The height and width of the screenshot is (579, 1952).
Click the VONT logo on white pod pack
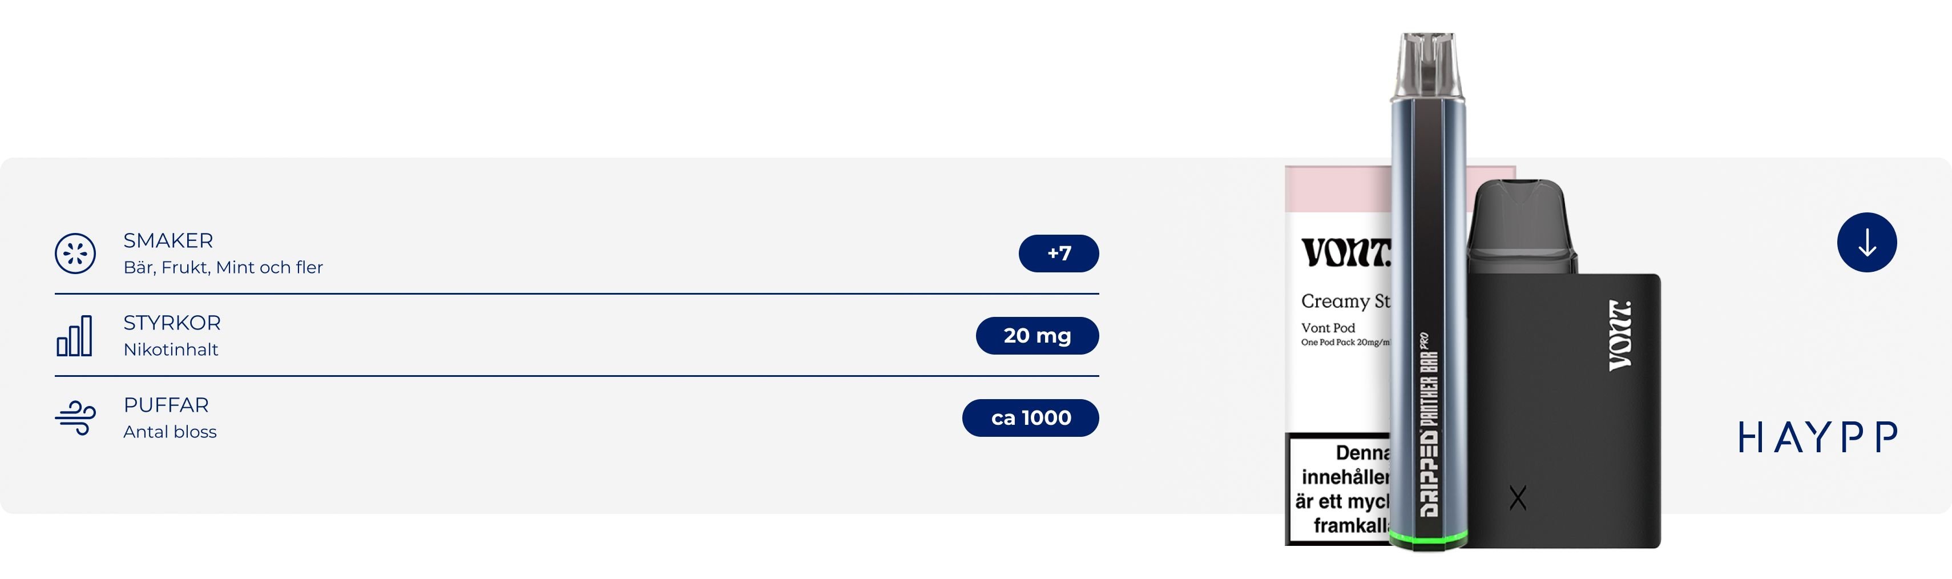pos(1346,252)
